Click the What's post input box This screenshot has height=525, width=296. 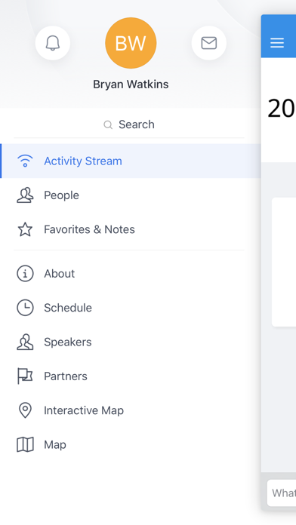[x=282, y=493]
